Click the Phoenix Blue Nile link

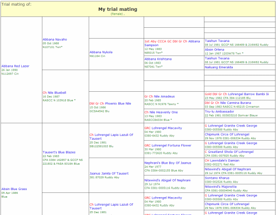(118, 104)
